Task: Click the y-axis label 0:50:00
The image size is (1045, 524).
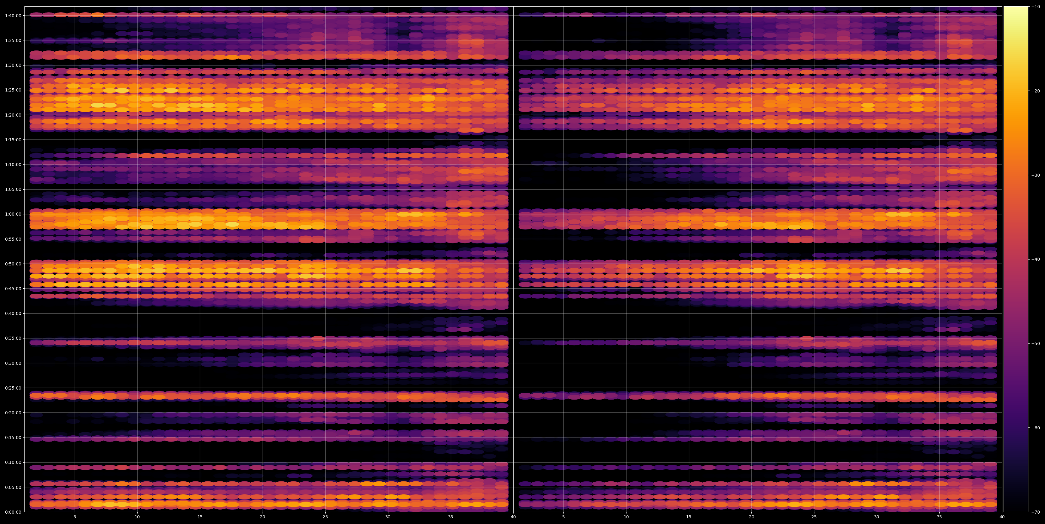Action: (x=13, y=264)
